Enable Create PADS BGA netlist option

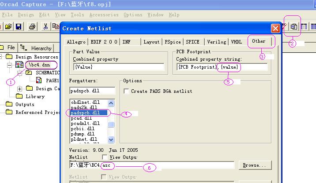[x=126, y=91]
